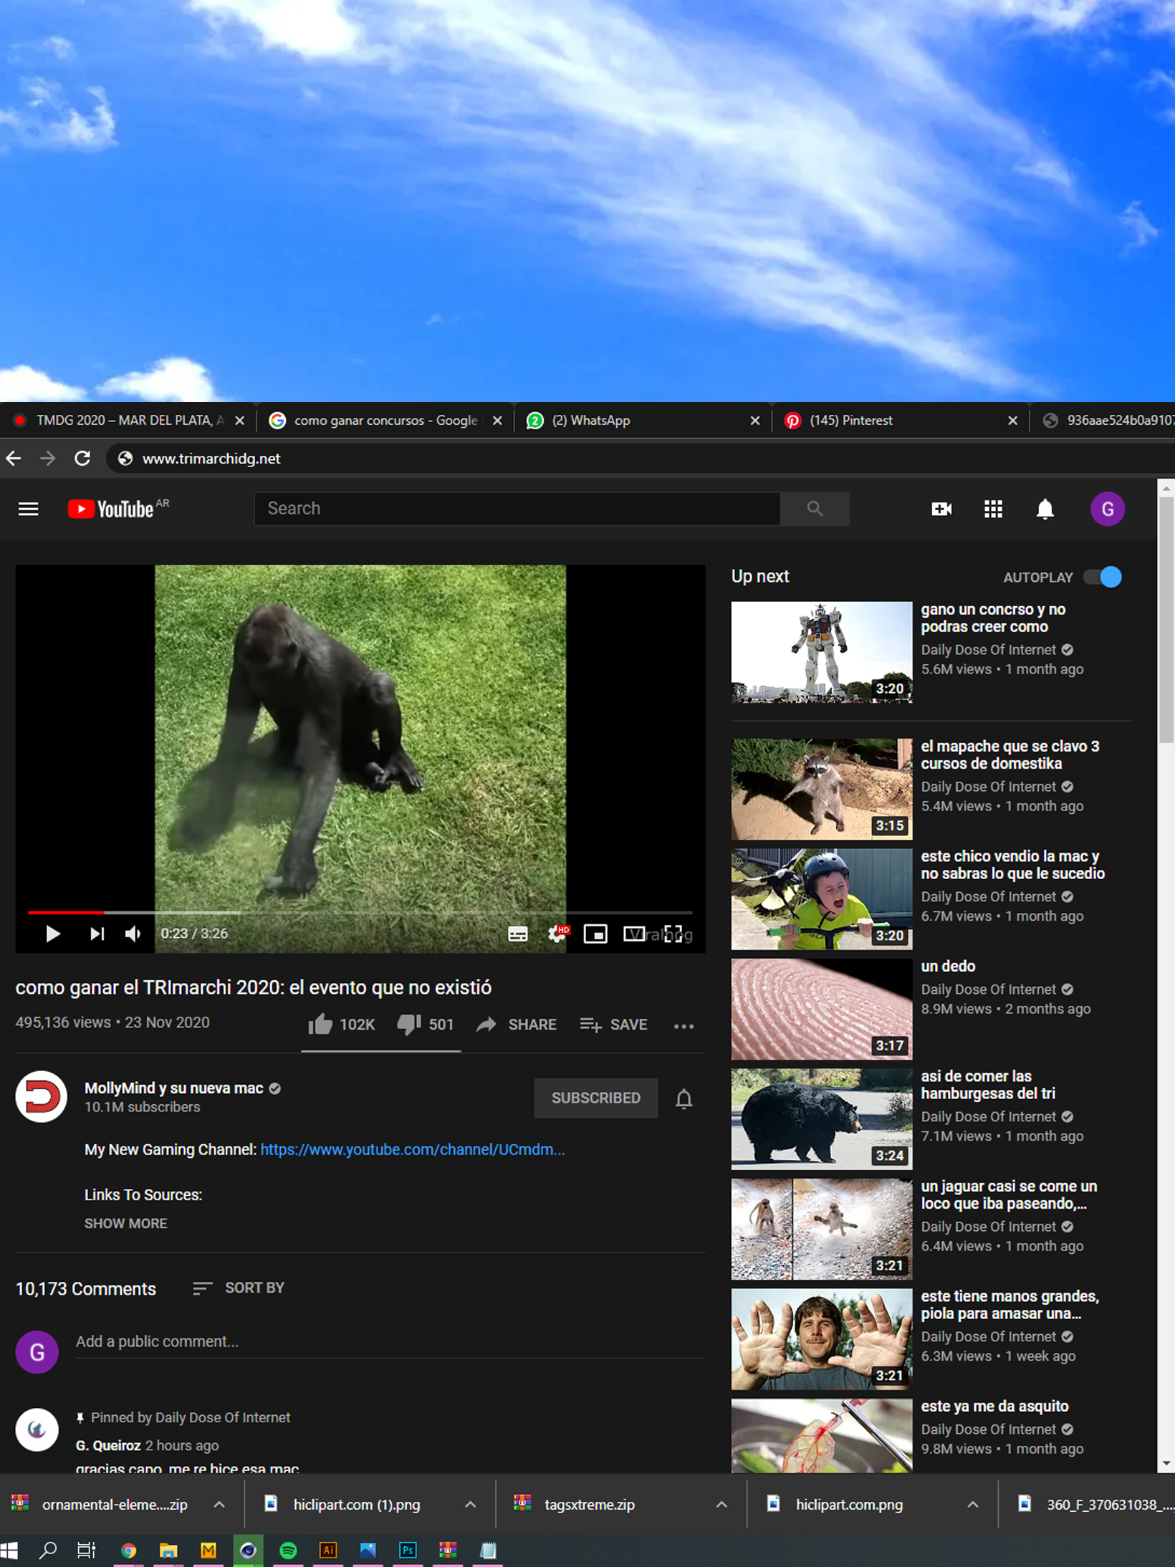Turn off the Autoplay switch
Screen dimensions: 1175x1567
click(1102, 577)
